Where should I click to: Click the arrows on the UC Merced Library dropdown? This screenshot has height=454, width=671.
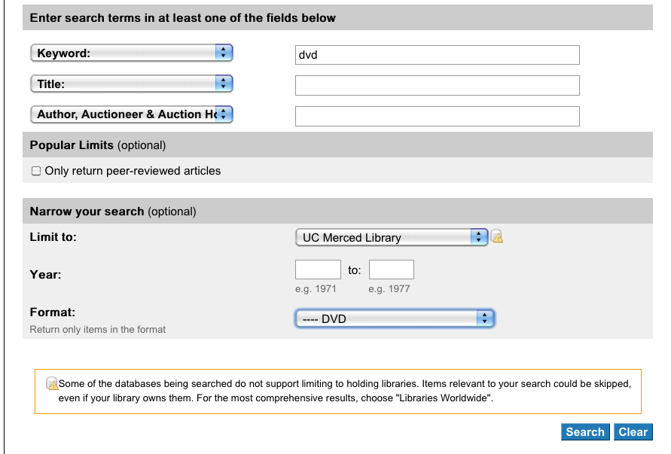(479, 237)
